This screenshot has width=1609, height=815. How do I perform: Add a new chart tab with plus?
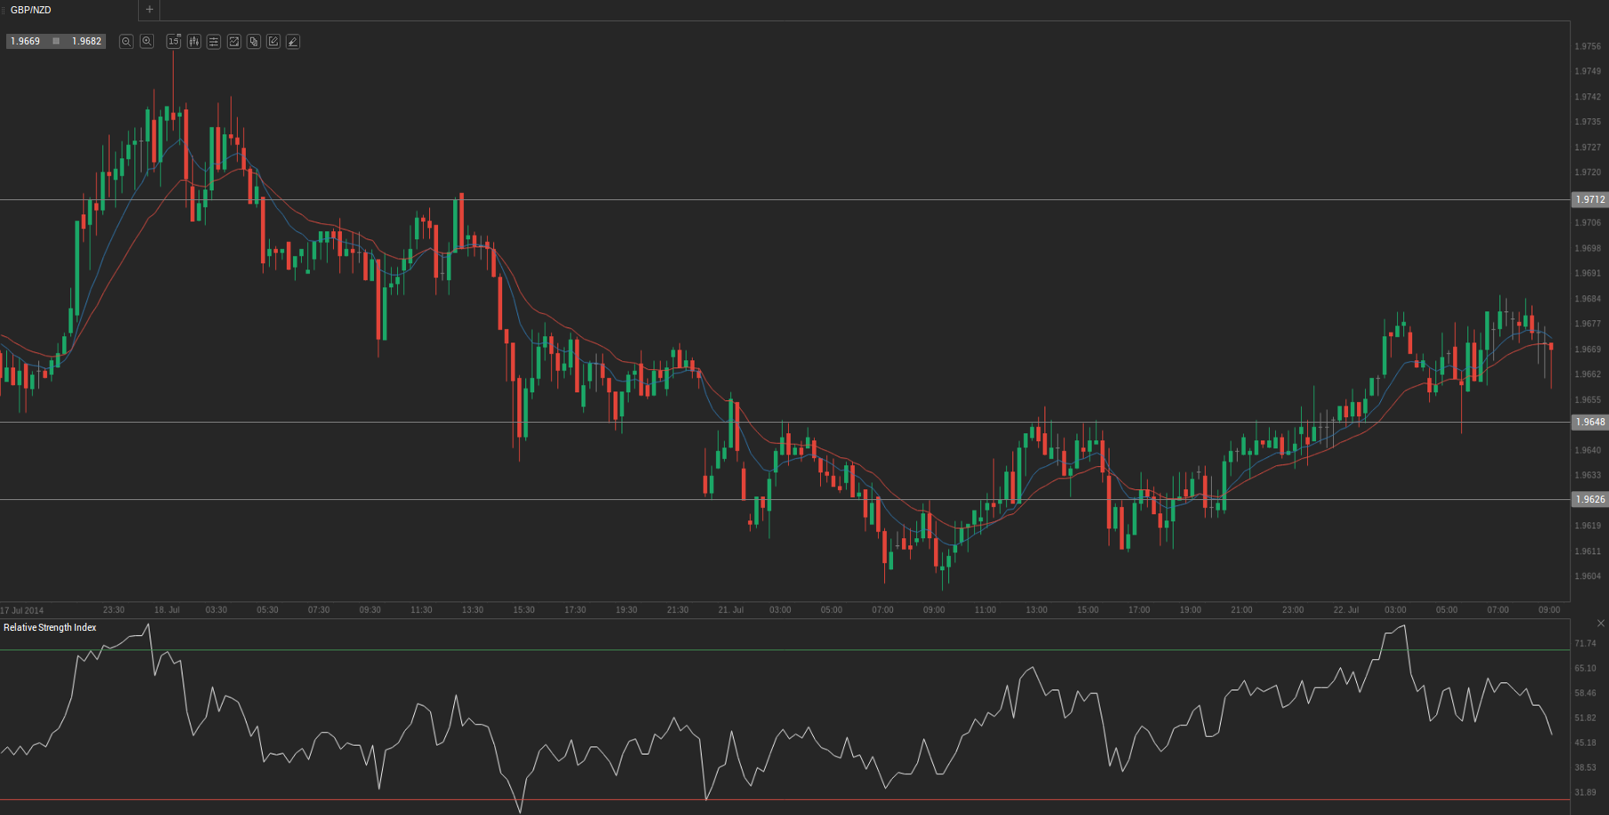[x=150, y=10]
